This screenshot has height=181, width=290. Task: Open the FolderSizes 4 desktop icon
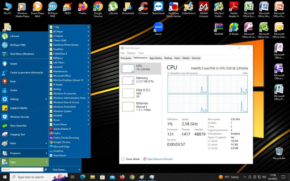point(188,8)
